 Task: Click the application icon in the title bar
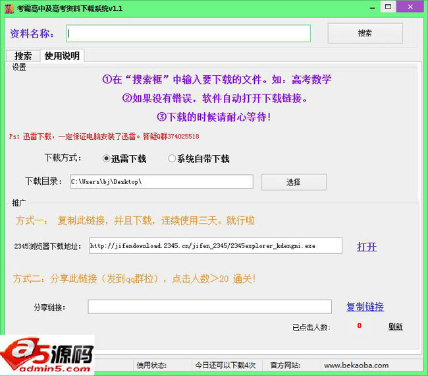pos(9,9)
